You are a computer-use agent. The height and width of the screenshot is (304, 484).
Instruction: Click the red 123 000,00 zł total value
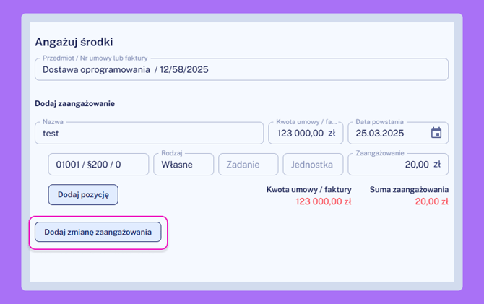click(323, 202)
